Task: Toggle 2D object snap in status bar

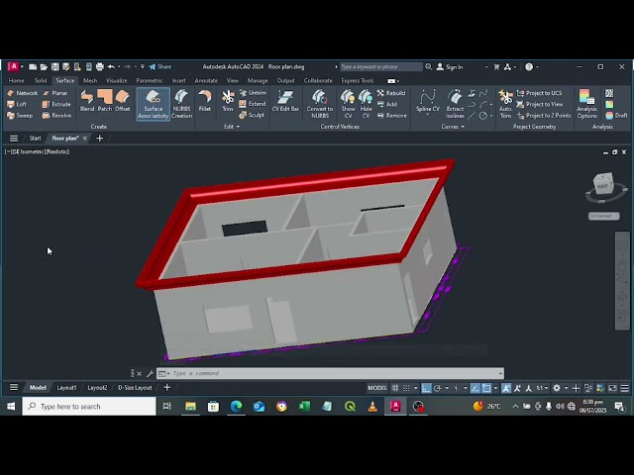Action: (486, 388)
